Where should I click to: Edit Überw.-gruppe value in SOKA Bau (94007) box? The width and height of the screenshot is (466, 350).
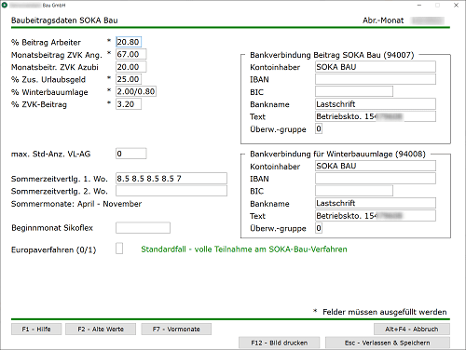click(x=319, y=128)
